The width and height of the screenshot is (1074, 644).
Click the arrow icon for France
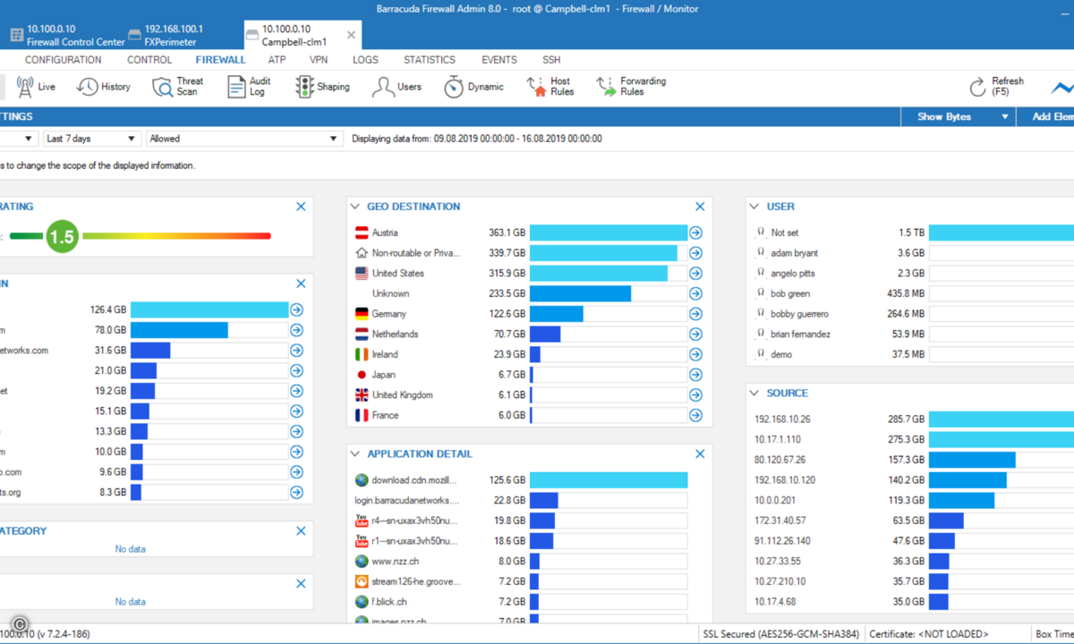[695, 415]
